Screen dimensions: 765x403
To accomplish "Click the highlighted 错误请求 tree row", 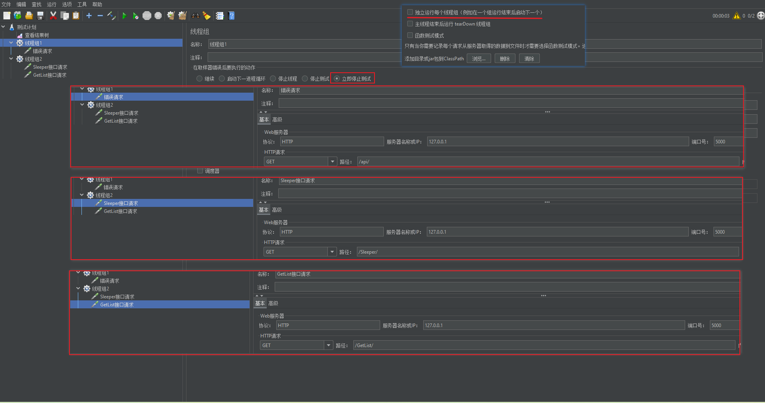I will tap(162, 97).
